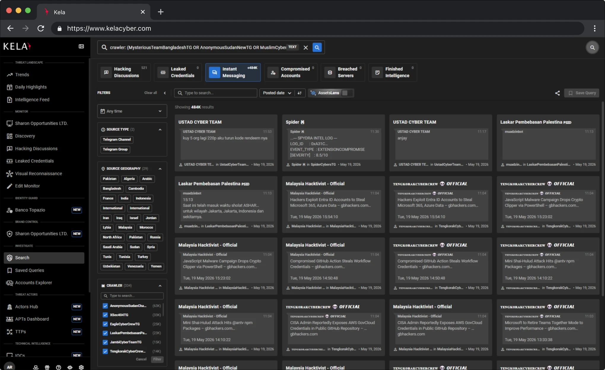Open Daily Highlights page
Viewport: 605px width, 370px height.
pos(31,87)
